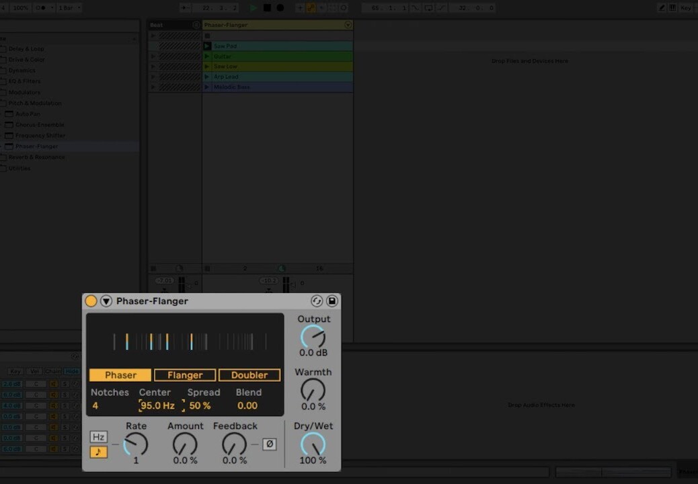Click the Feedback knob
The image size is (698, 484).
(x=234, y=444)
